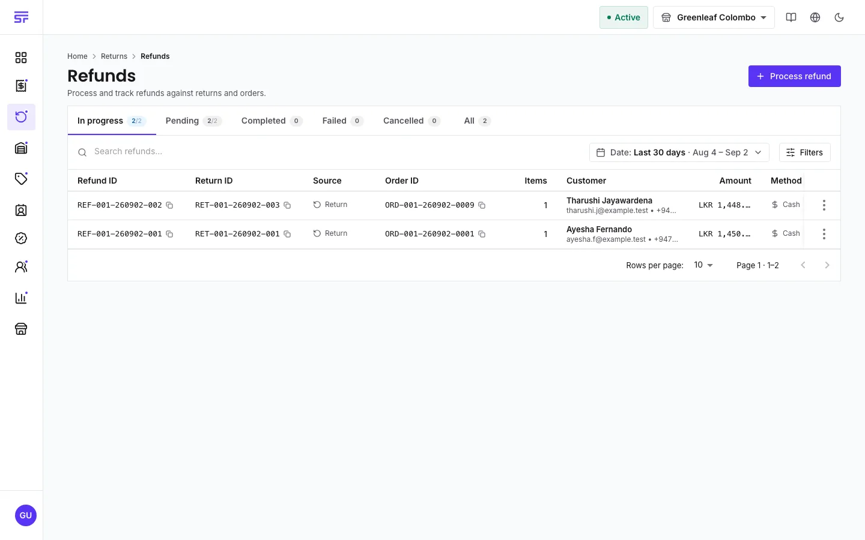Click the Order ID column header

click(x=402, y=181)
